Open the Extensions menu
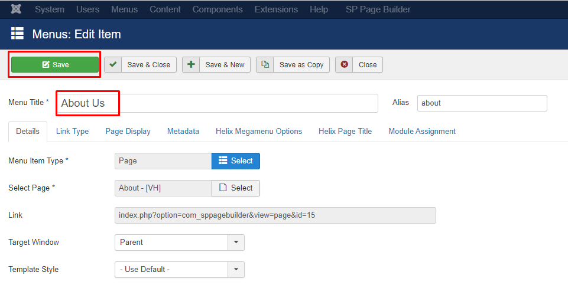 pos(276,9)
